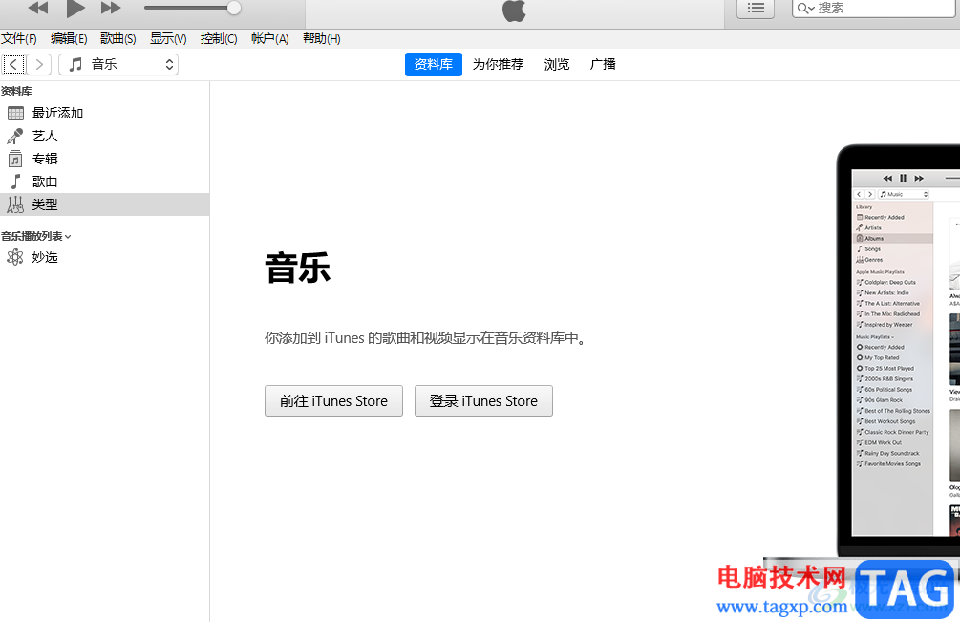Viewport: 960px width, 622px height.
Task: Open the 歌曲(S) menu
Action: pos(118,38)
